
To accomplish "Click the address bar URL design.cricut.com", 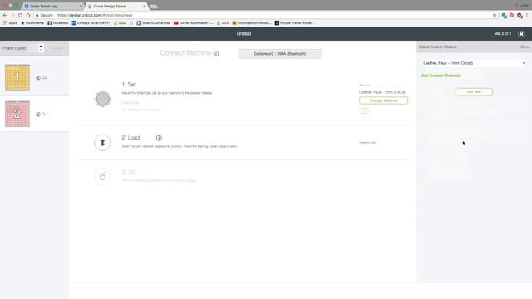I will click(94, 15).
